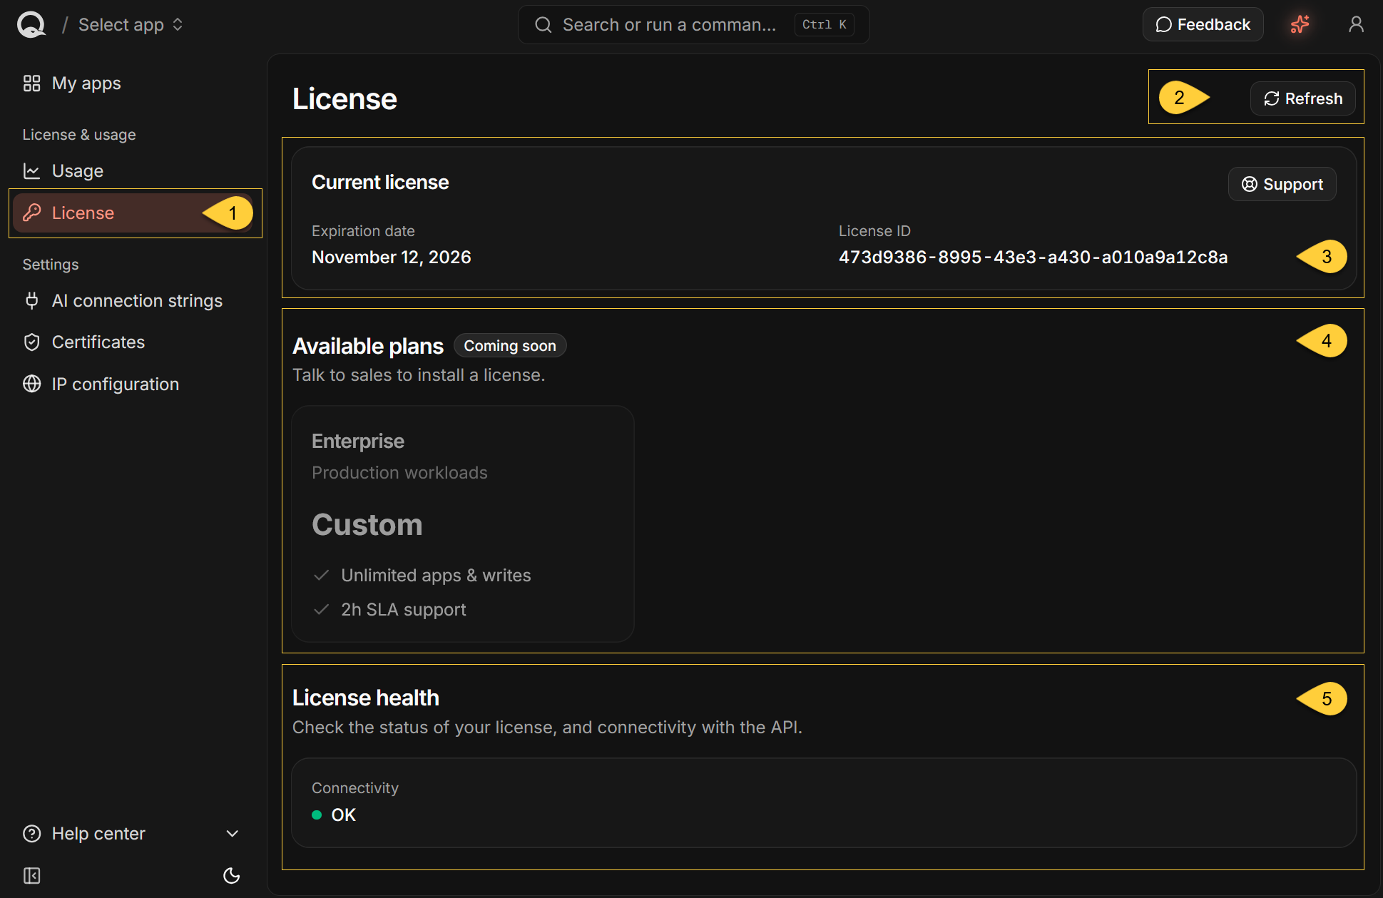The height and width of the screenshot is (898, 1383).
Task: Toggle dark mode moon icon
Action: pyautogui.click(x=232, y=876)
